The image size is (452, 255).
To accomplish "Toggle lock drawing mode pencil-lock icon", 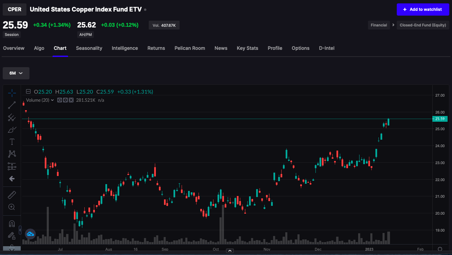I will pos(12,236).
